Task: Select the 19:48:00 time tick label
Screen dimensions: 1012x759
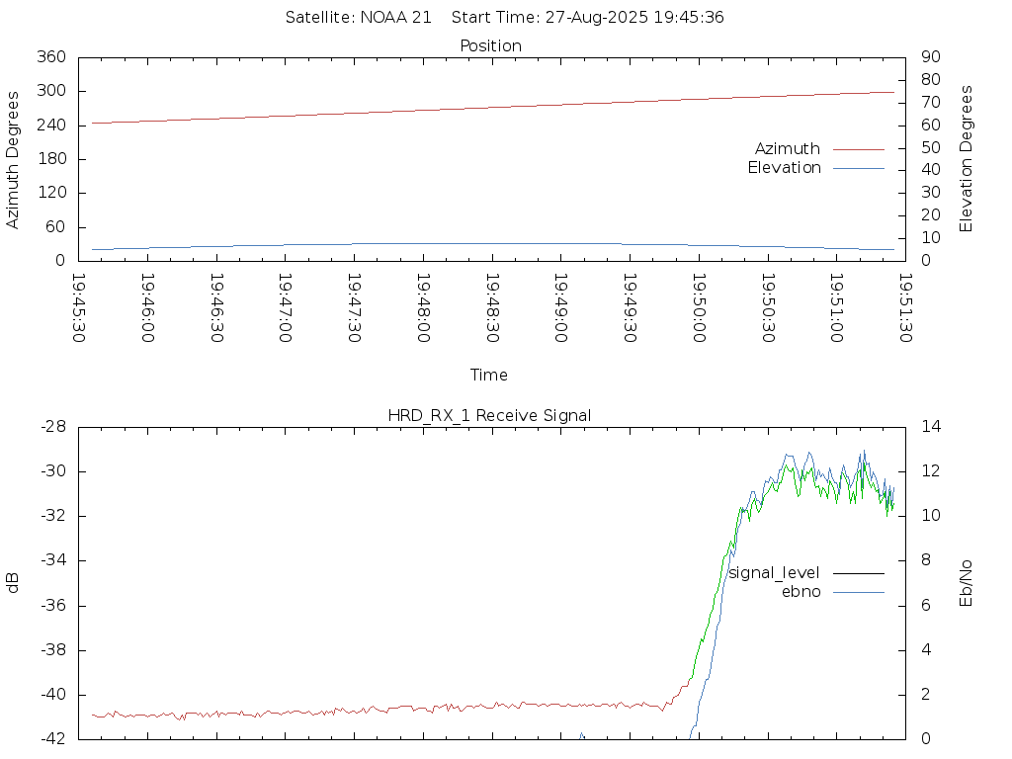Action: pyautogui.click(x=423, y=308)
